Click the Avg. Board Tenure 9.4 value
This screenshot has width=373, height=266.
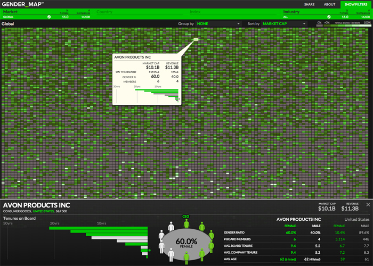[x=293, y=246]
